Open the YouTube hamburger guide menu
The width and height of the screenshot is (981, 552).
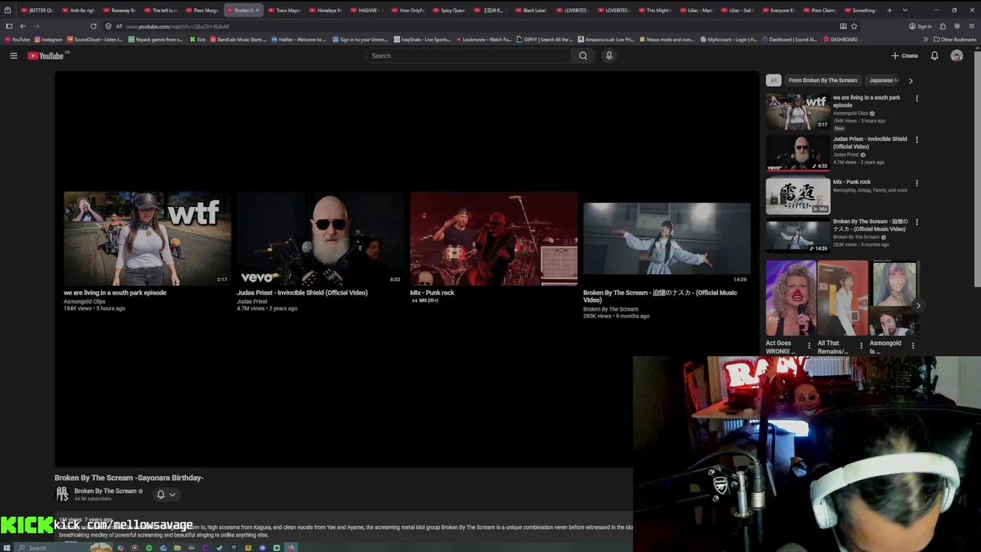point(13,56)
